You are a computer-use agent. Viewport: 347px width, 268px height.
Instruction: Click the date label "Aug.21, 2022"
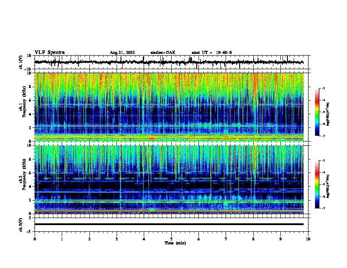pos(122,53)
